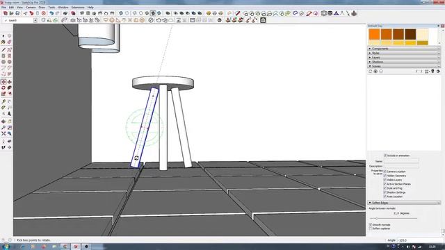
Task: Select the Zoom Extents tool
Action: (3, 133)
